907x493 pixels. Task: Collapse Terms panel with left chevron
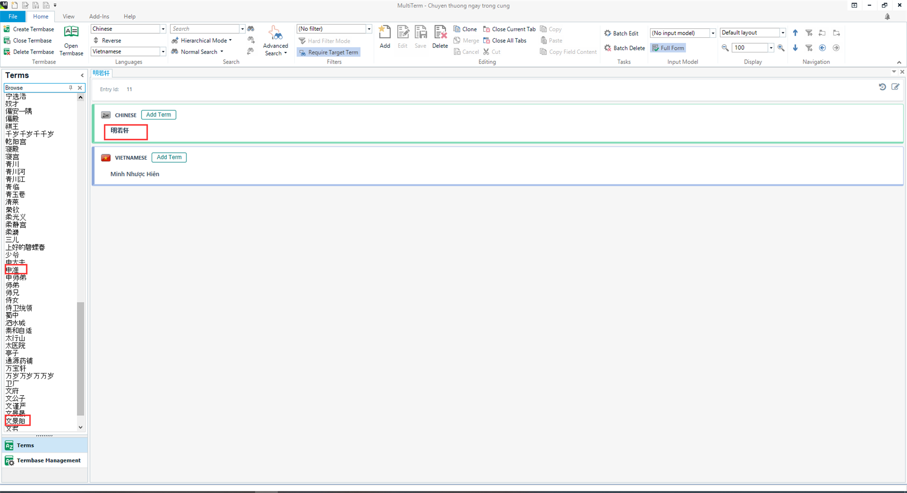[x=82, y=76]
